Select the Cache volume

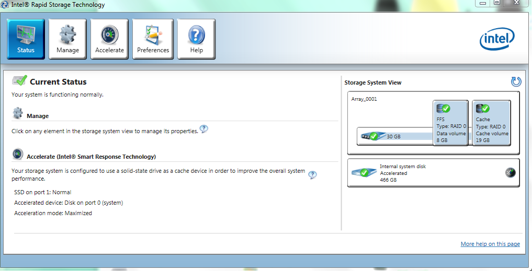(x=492, y=123)
